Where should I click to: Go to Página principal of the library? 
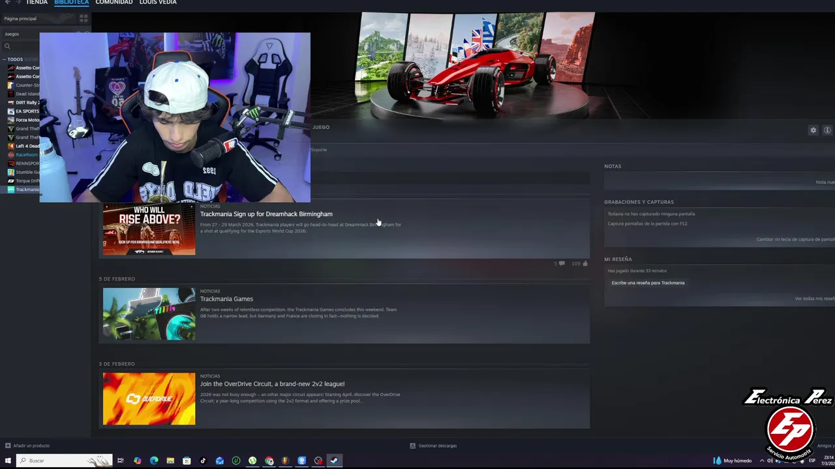[20, 19]
